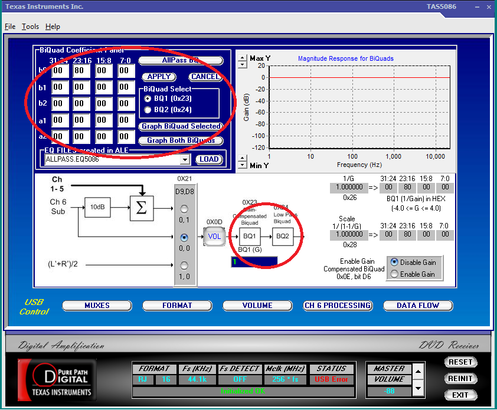Screen dimensions: 497x410
Task: Click the Max Y up arrow
Action: tap(242, 56)
